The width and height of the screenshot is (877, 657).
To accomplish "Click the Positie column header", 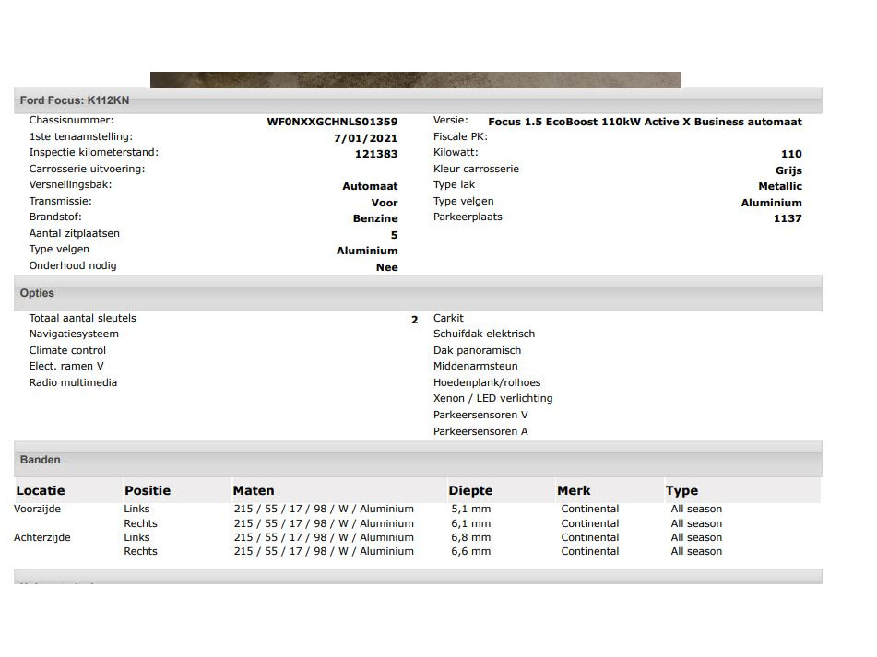I will [148, 490].
